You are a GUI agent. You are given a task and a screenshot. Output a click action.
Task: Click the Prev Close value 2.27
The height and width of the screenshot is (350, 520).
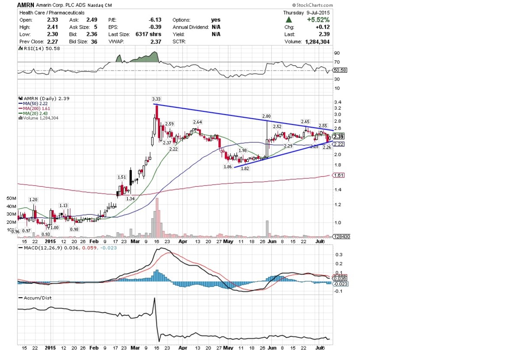click(53, 42)
